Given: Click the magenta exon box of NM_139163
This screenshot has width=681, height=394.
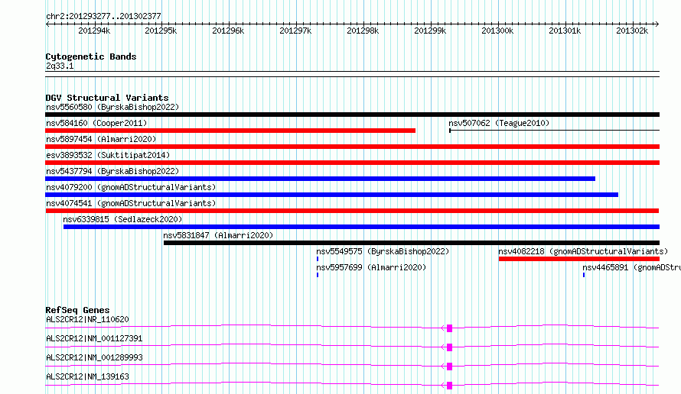Looking at the screenshot, I should click(449, 386).
